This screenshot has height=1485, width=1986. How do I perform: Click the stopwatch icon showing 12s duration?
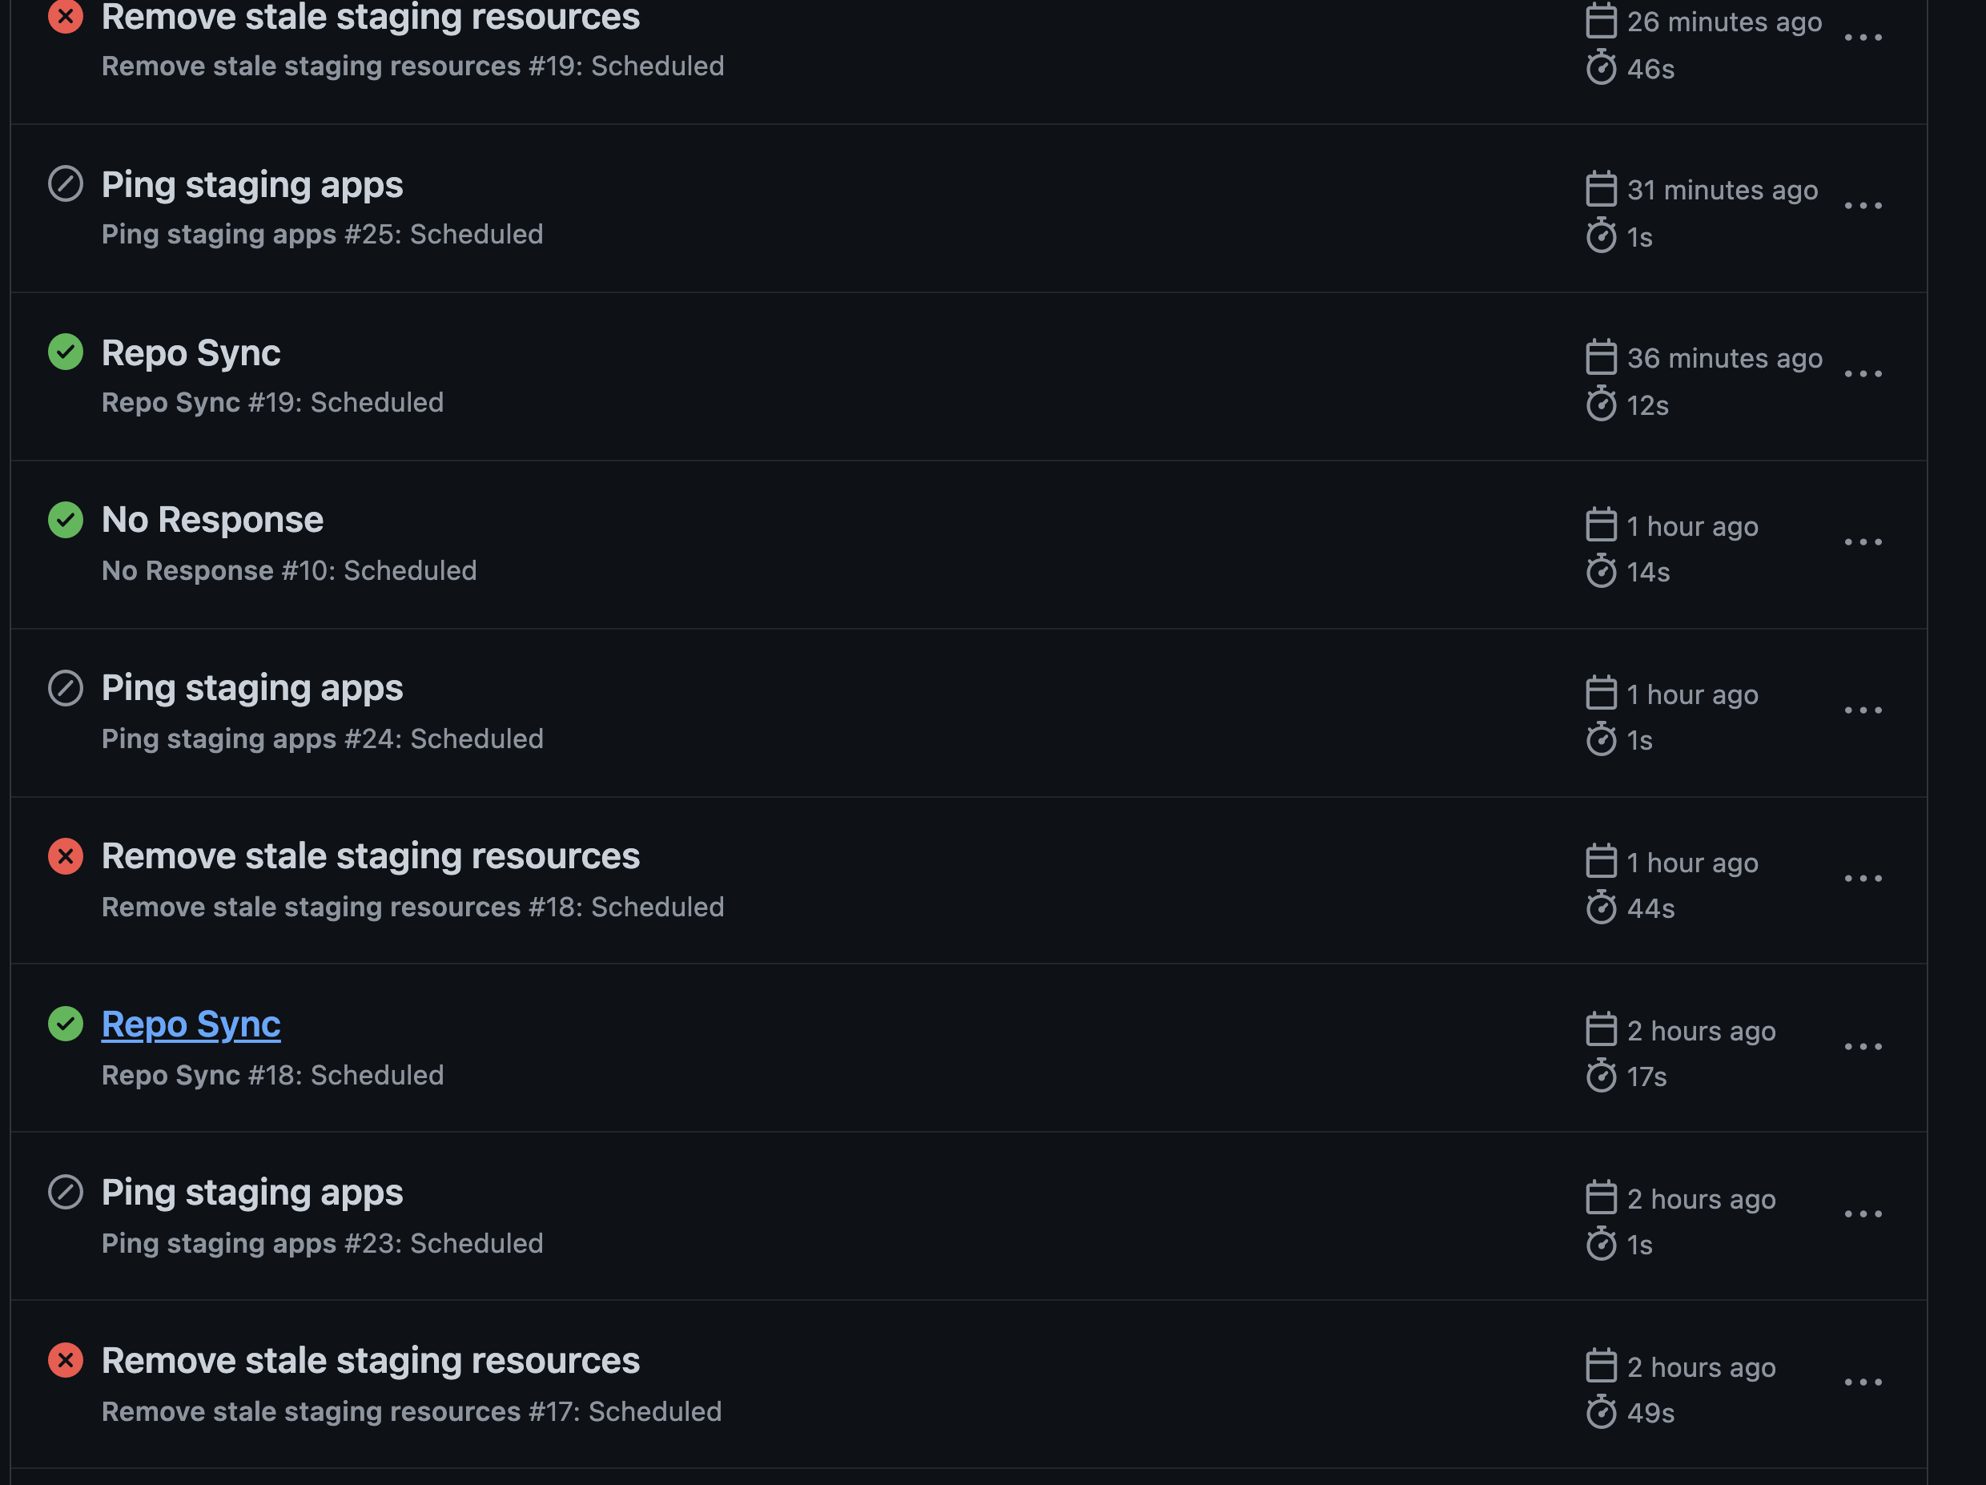1602,404
